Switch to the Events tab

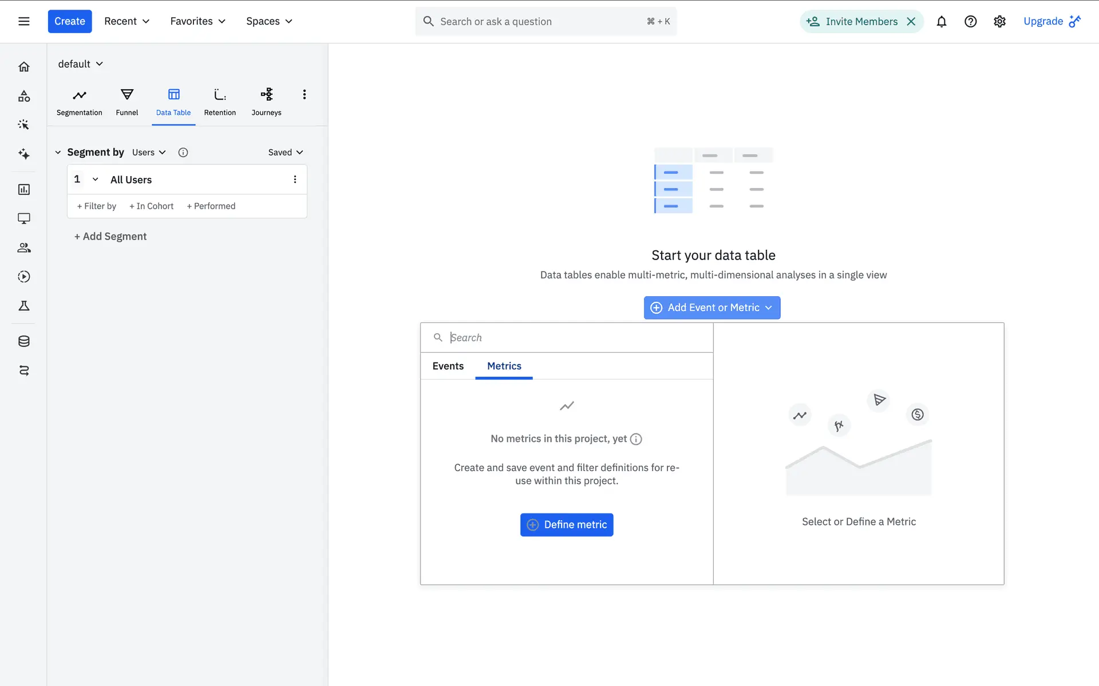448,366
